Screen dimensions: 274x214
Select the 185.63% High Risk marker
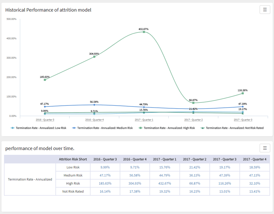[45, 80]
